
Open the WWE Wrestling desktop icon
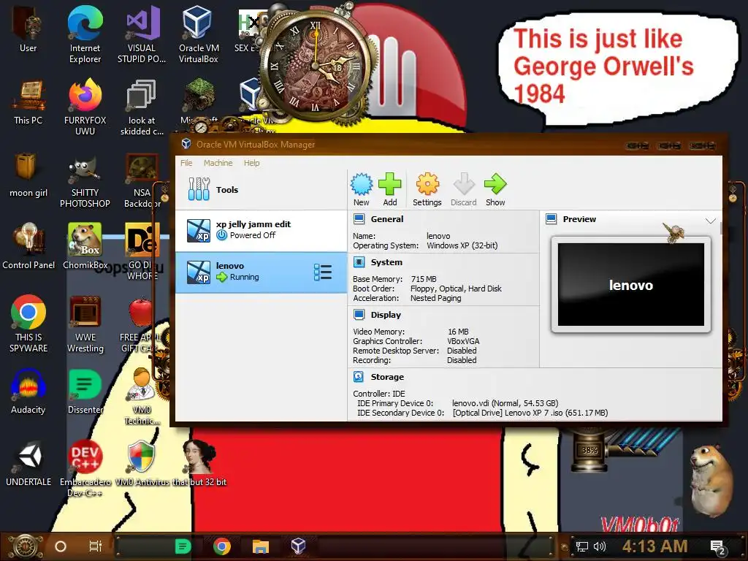pos(85,324)
